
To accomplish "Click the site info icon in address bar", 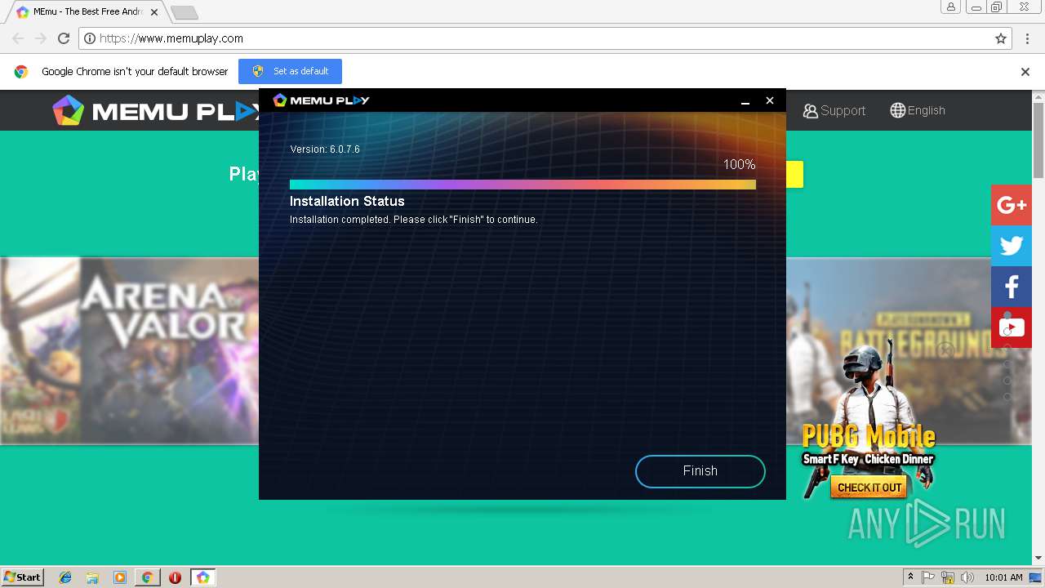I will tap(91, 38).
